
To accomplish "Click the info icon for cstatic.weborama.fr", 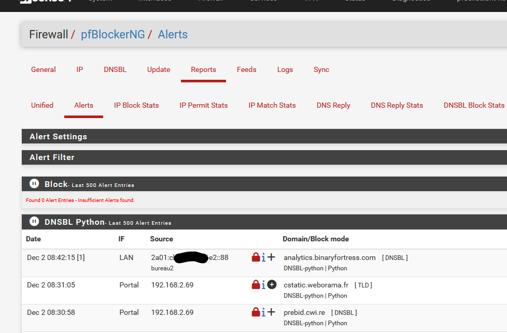I will click(263, 285).
